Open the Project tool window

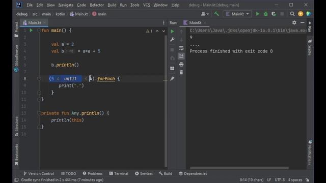(x=16, y=29)
